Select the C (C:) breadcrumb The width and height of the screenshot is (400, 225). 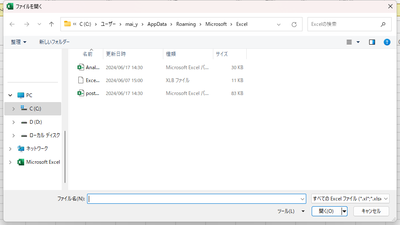pos(85,24)
